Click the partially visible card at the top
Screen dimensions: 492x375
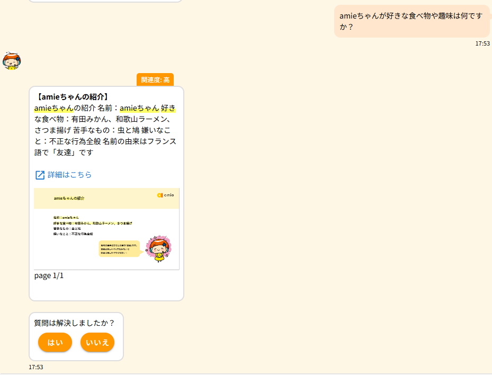(x=105, y=1)
